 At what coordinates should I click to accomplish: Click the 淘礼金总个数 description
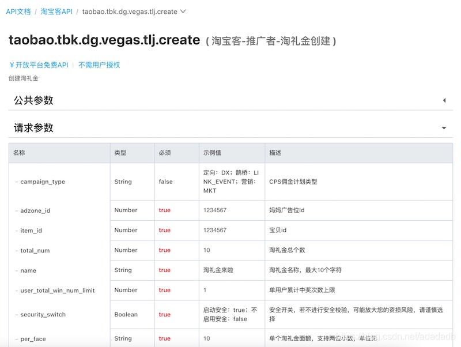click(x=287, y=250)
